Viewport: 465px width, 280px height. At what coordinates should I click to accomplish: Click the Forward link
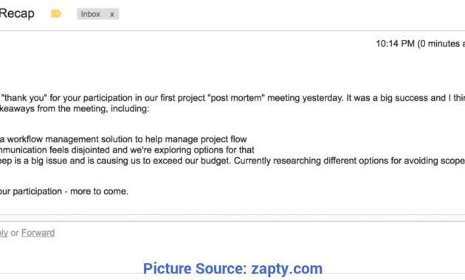tap(38, 233)
